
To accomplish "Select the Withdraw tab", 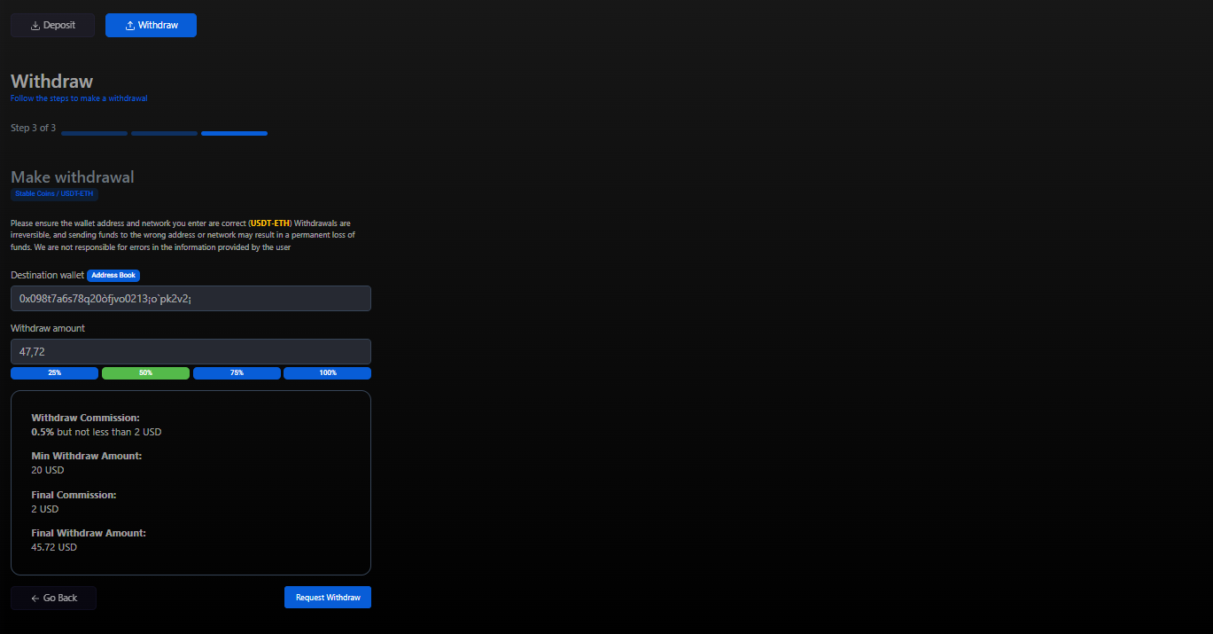I will click(x=151, y=26).
